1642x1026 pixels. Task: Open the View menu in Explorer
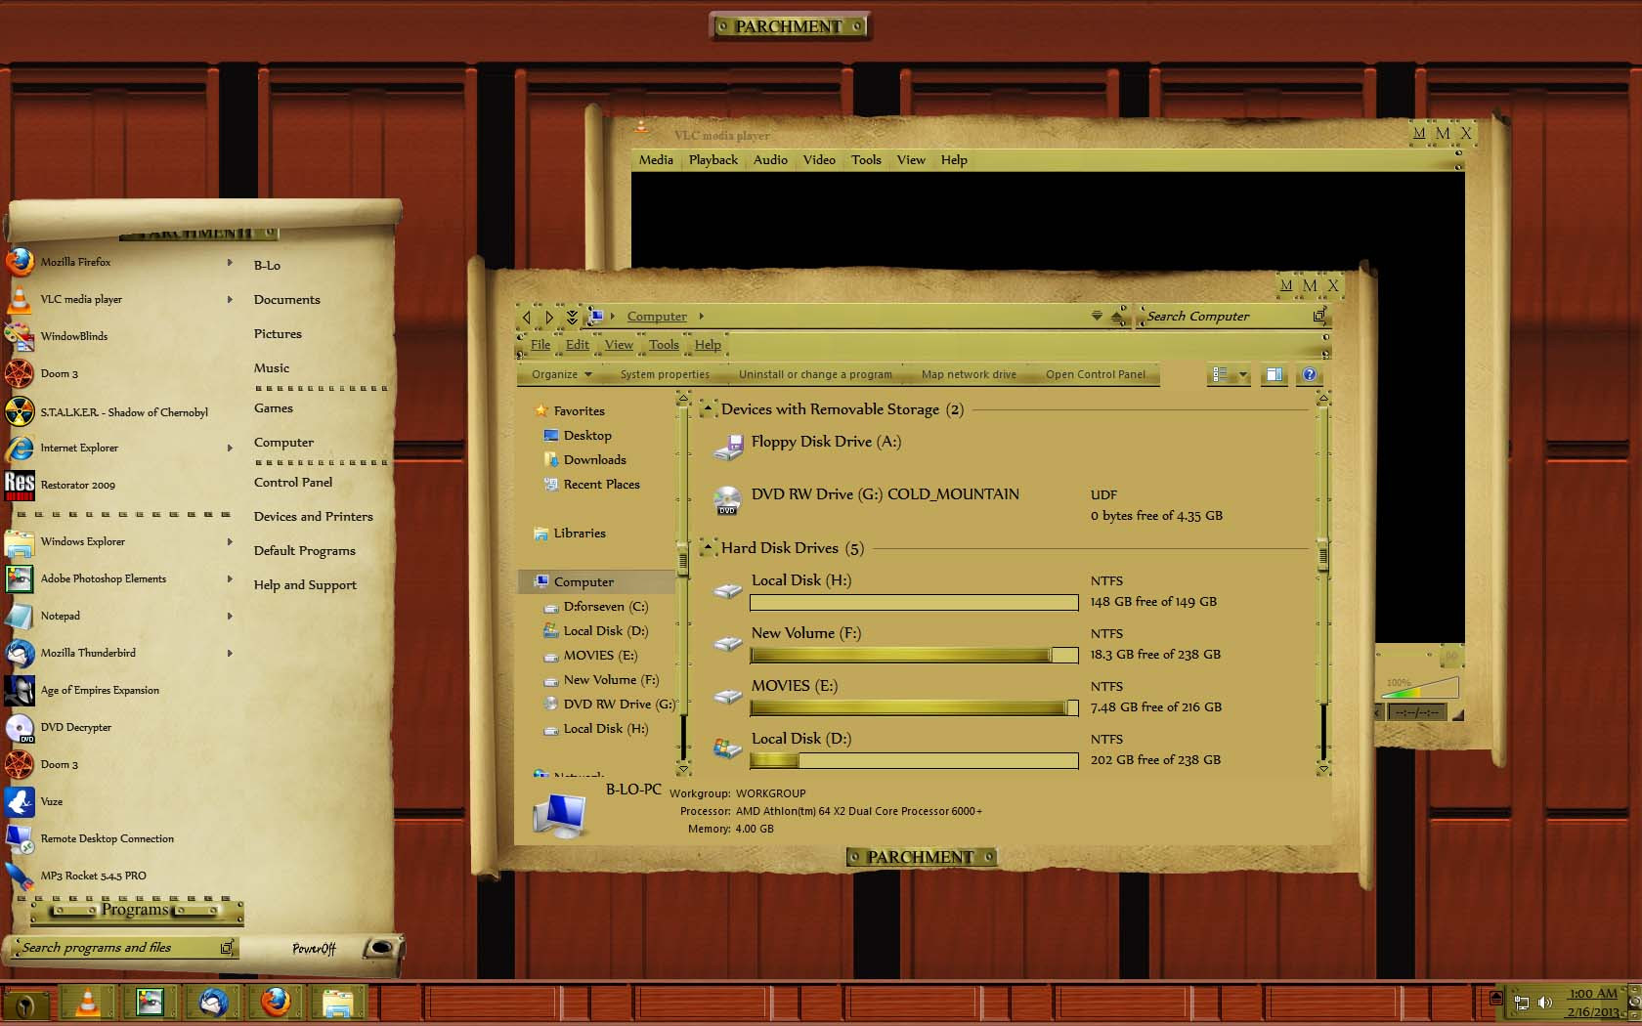click(619, 345)
